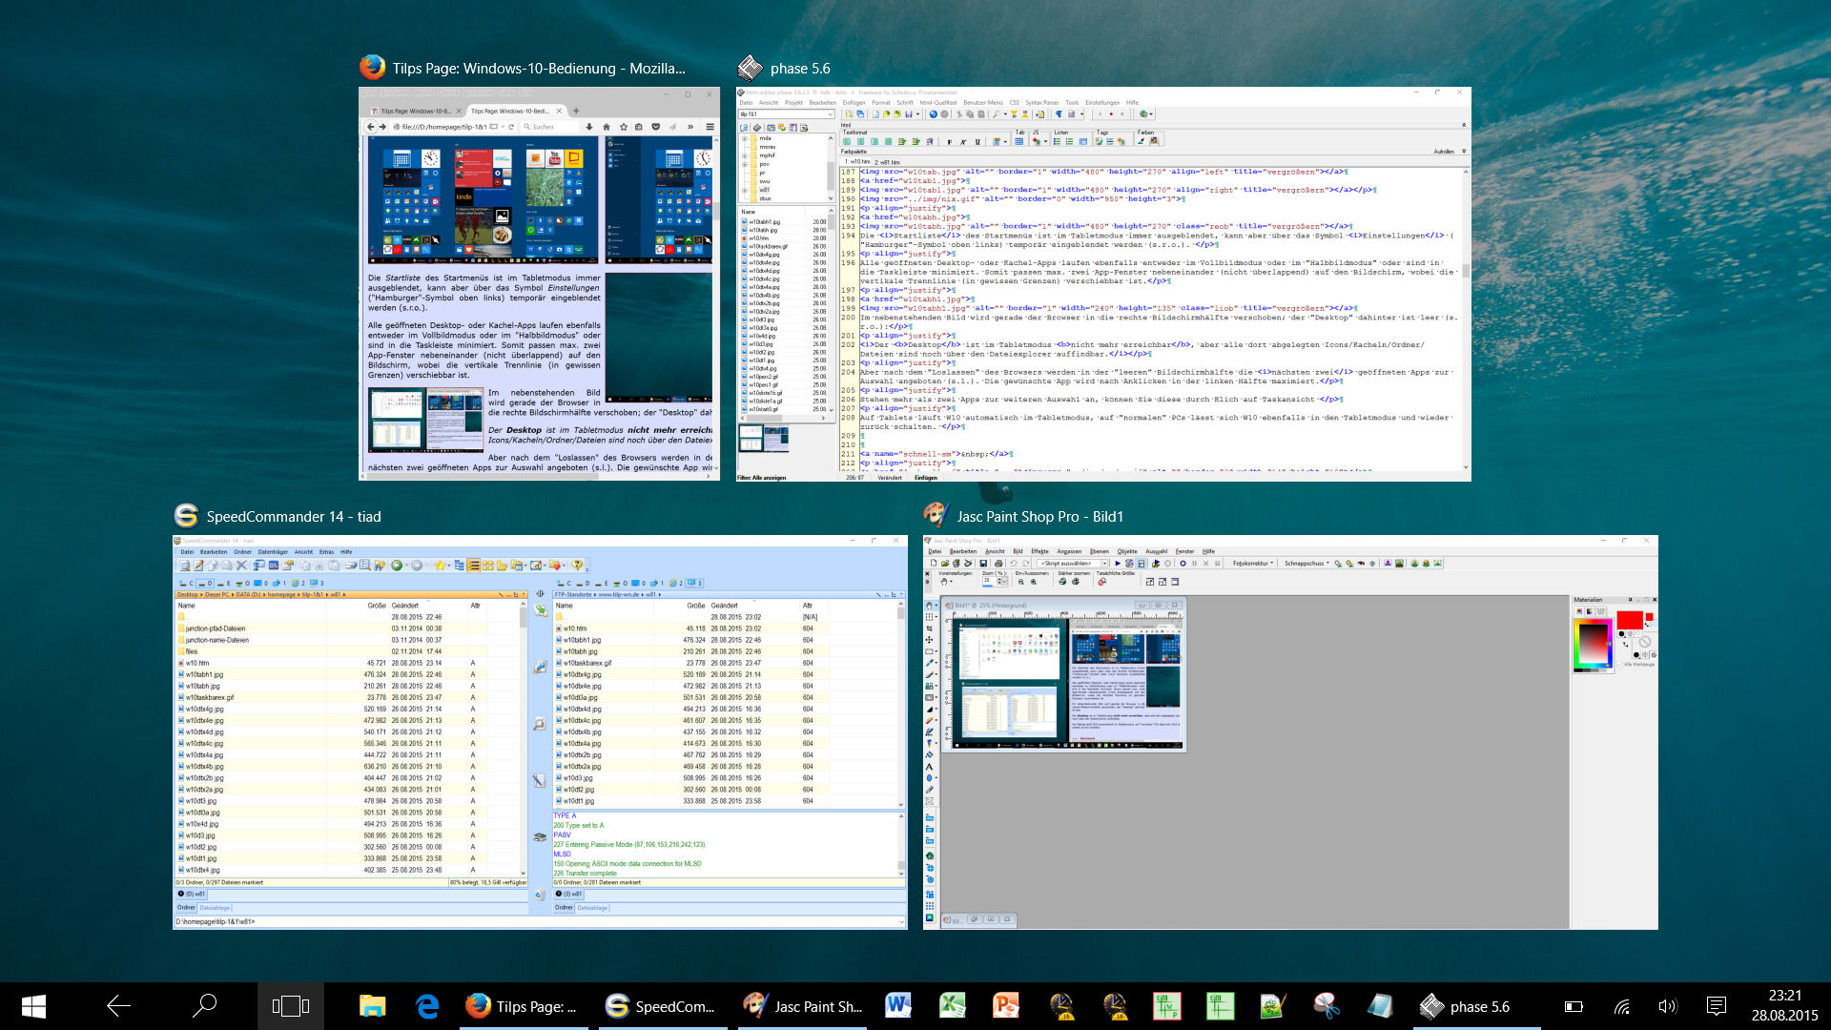Click SpeedCommander taskbar button
This screenshot has width=1831, height=1030.
pyautogui.click(x=661, y=1006)
